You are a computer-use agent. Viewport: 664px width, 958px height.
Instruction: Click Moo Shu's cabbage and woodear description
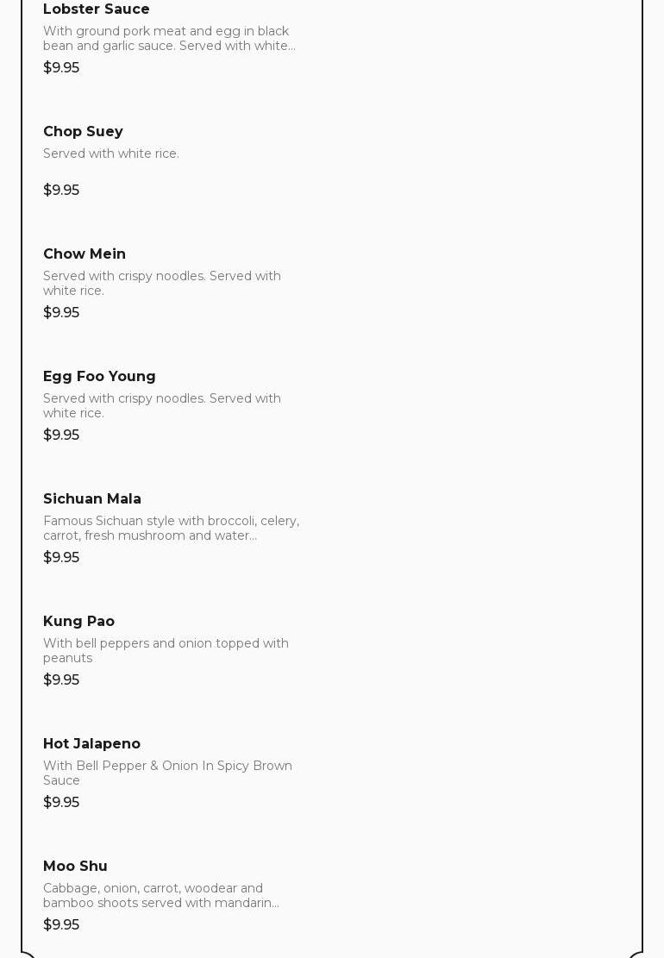(x=161, y=896)
